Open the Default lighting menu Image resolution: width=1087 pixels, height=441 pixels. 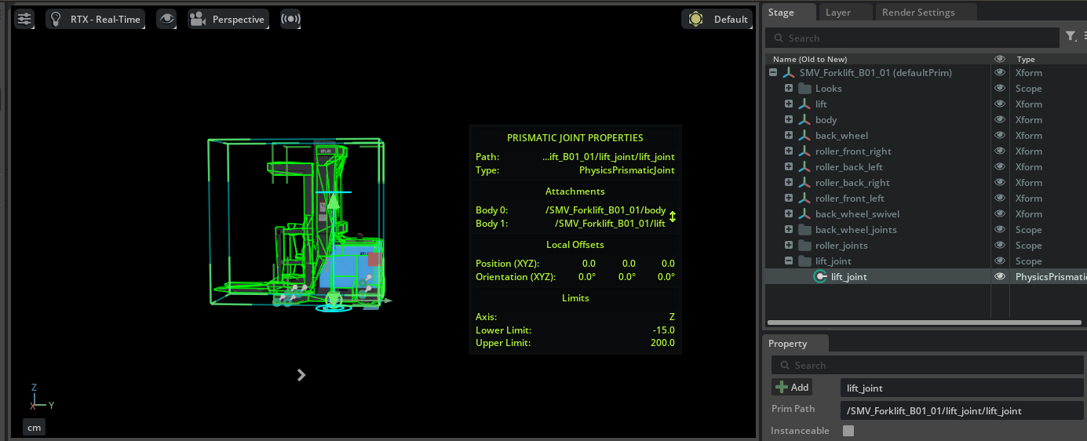(717, 20)
